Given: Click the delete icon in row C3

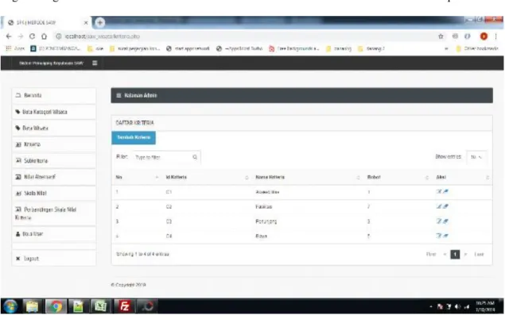Looking at the screenshot, I should coord(445,221).
